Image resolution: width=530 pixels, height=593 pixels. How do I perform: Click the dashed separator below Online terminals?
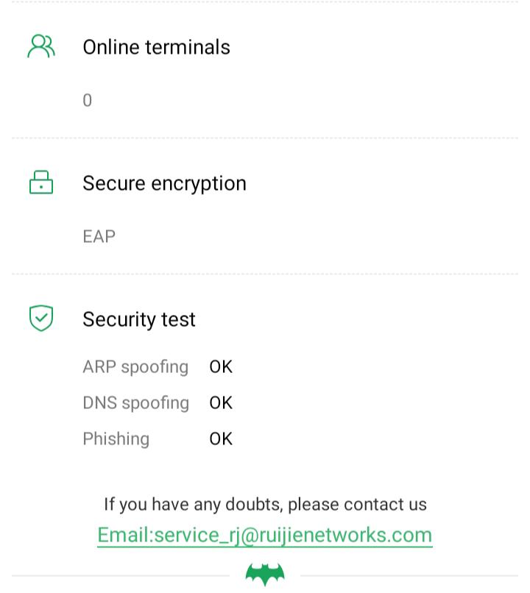pyautogui.click(x=265, y=138)
